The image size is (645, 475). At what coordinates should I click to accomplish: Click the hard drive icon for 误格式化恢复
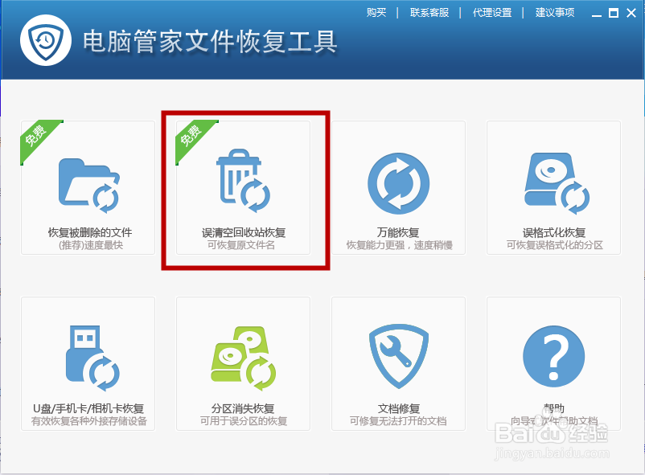click(557, 183)
